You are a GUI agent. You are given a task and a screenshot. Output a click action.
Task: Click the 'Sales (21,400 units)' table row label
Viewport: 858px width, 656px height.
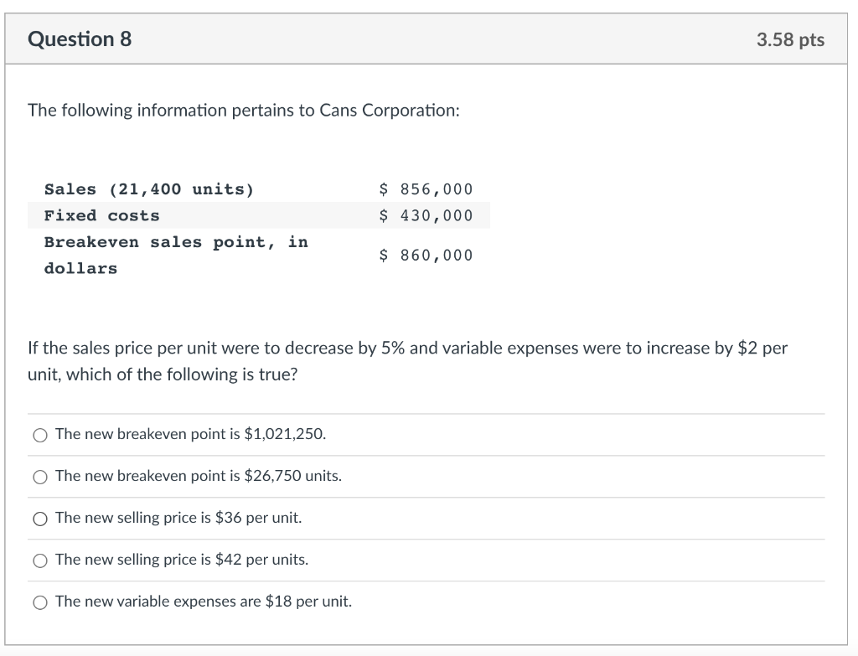(148, 189)
